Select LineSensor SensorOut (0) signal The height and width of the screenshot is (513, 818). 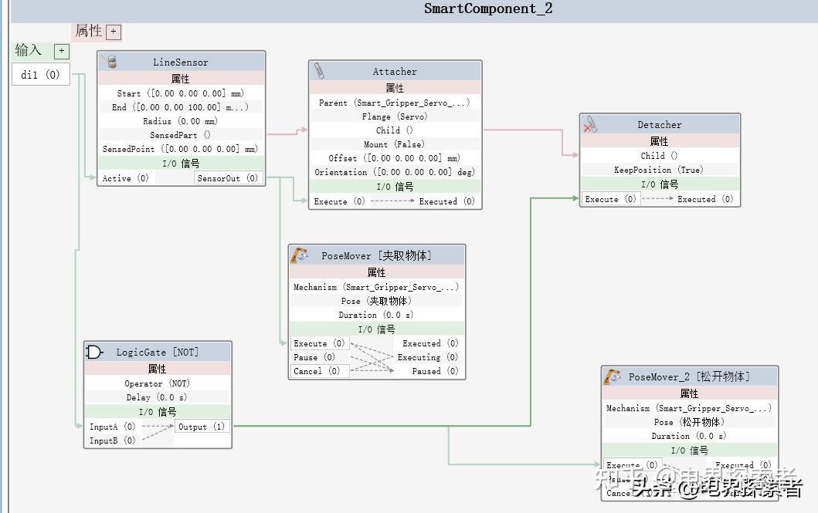point(227,178)
